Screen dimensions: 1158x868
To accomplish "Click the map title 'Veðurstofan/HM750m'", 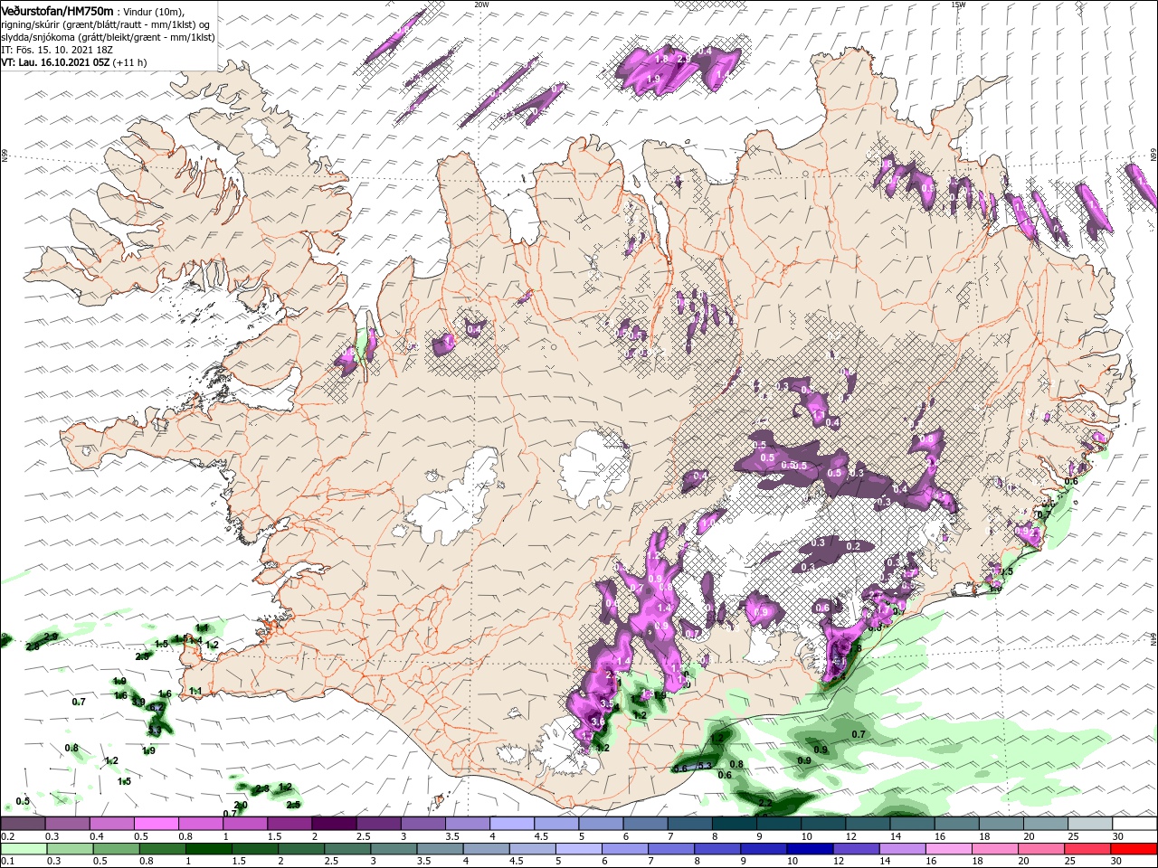I will [x=58, y=10].
